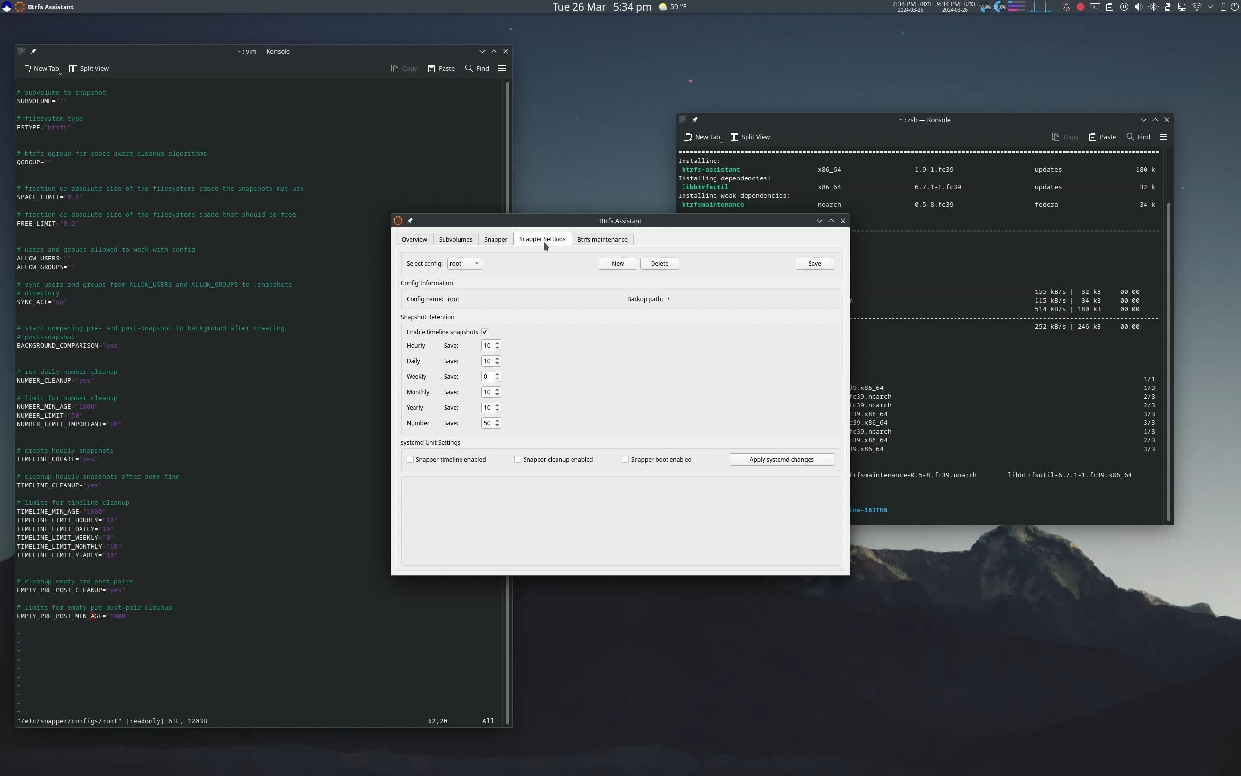Click display configuration icon in system tray
The image size is (1241, 776).
click(x=1182, y=7)
